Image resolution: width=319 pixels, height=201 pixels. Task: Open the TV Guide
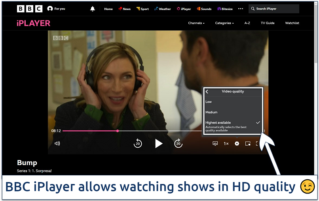pyautogui.click(x=268, y=23)
